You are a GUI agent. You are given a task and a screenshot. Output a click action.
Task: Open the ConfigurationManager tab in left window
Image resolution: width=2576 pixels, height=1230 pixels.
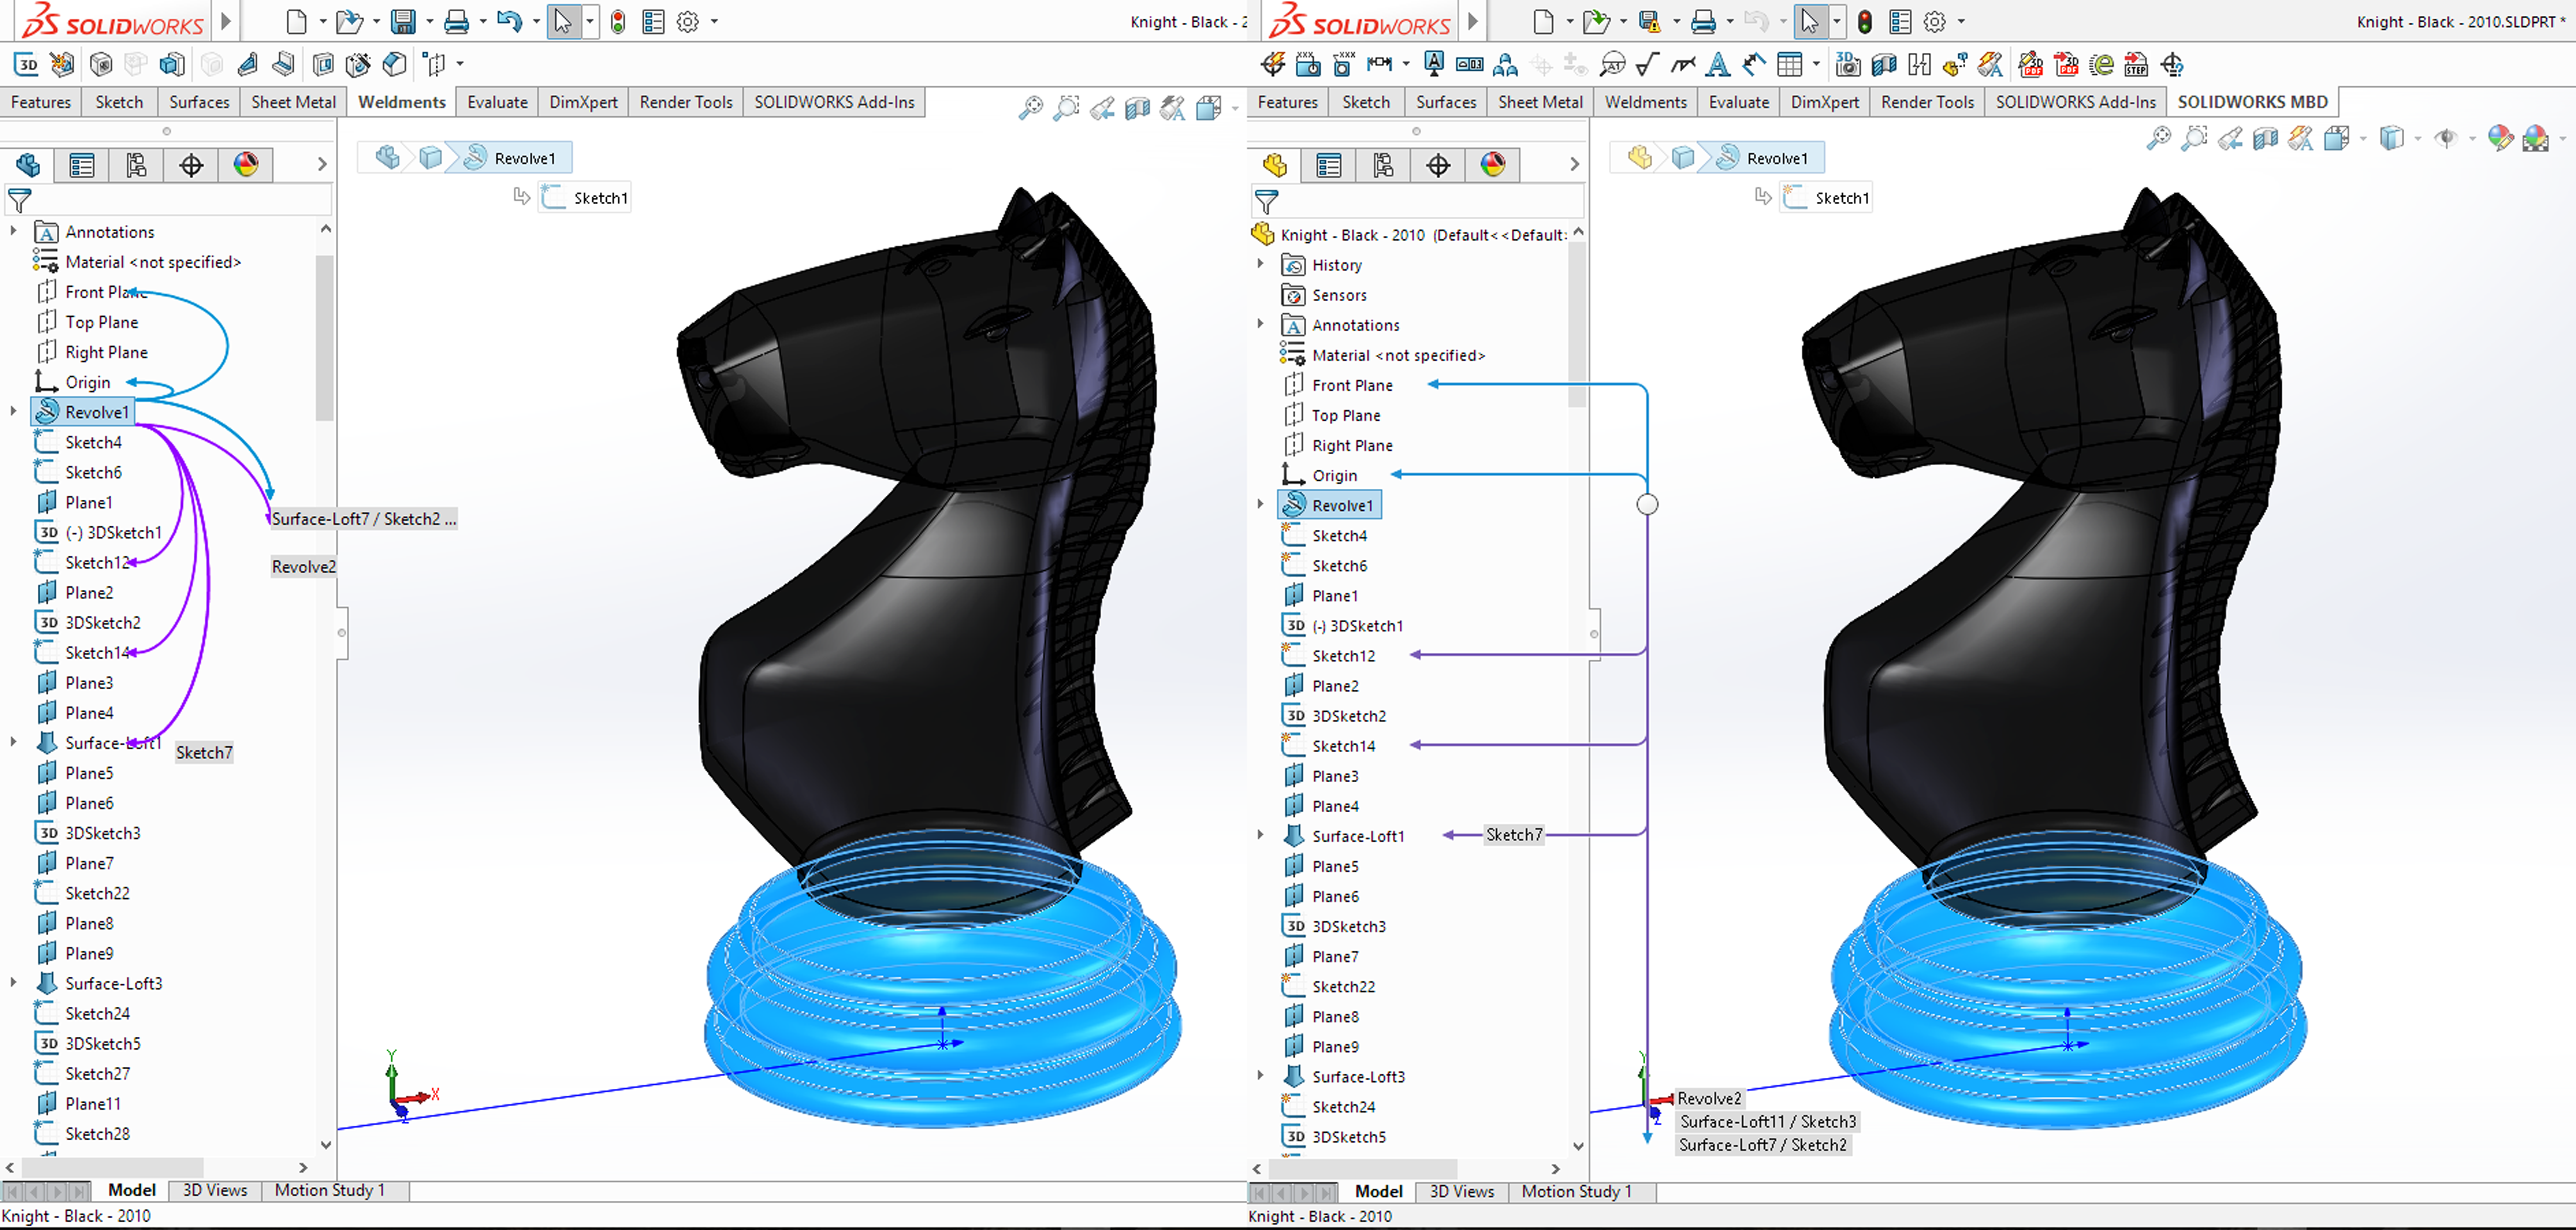click(136, 165)
